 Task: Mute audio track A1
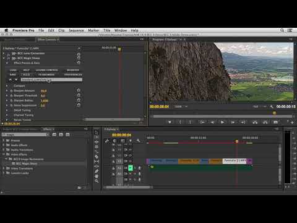point(131,168)
